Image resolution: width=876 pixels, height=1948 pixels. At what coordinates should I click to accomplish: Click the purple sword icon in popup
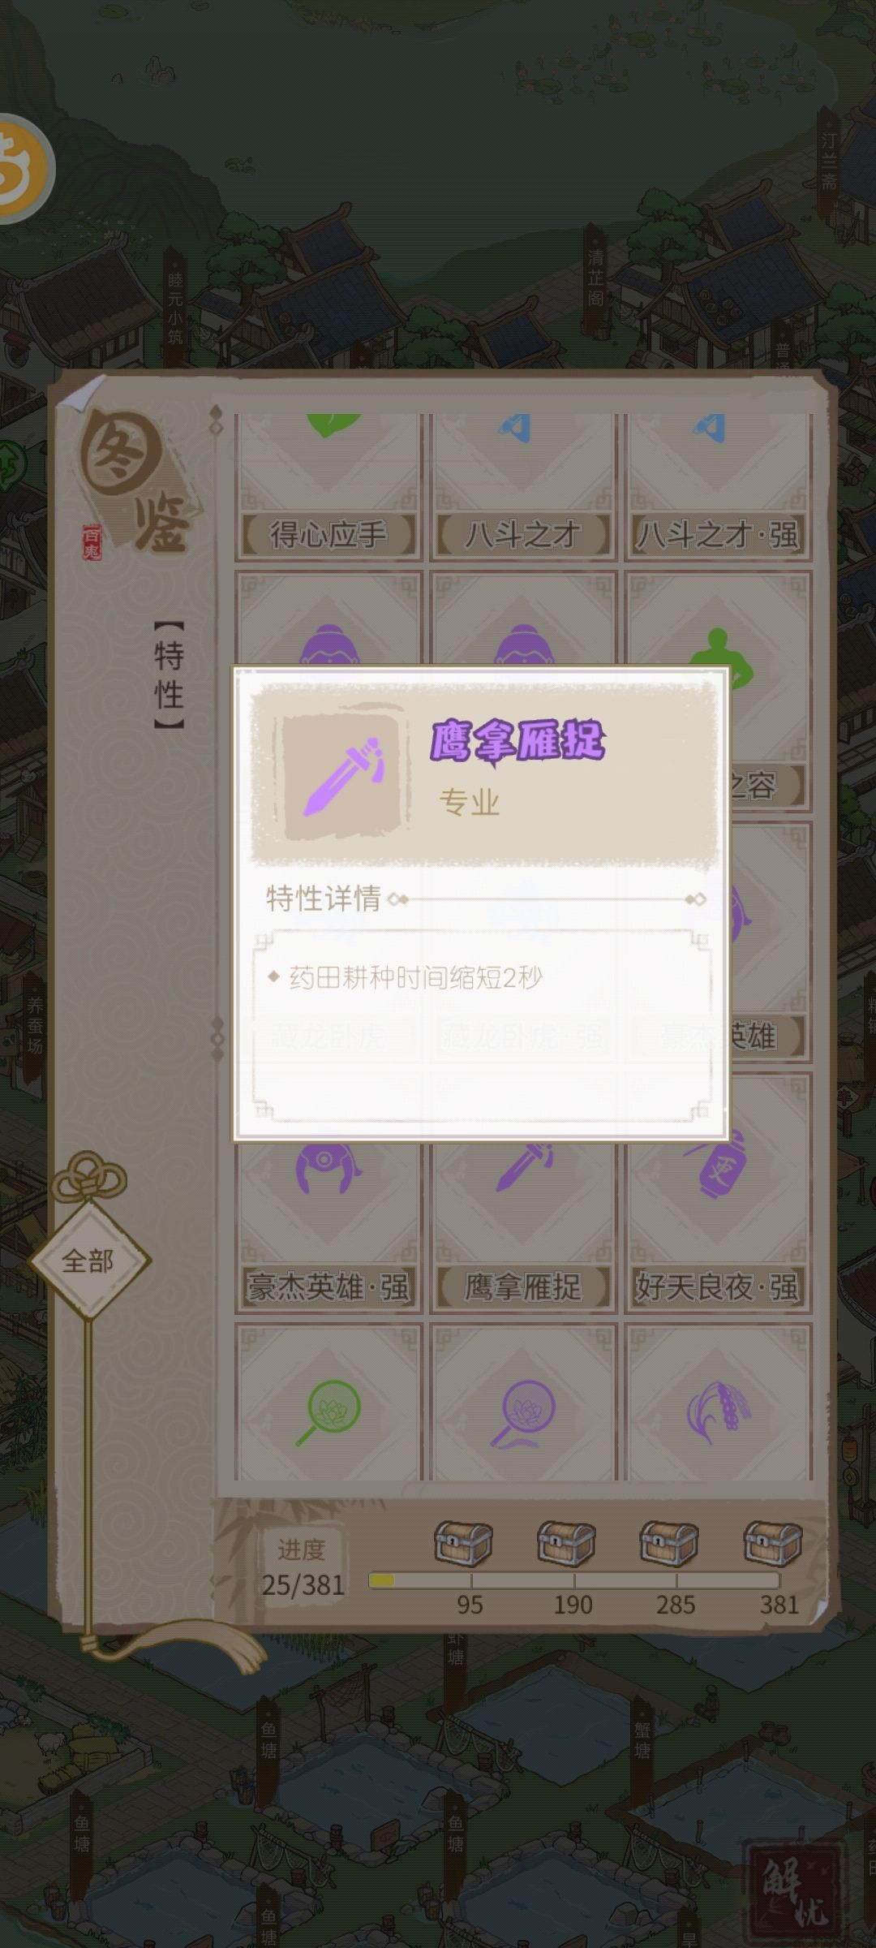(x=342, y=777)
